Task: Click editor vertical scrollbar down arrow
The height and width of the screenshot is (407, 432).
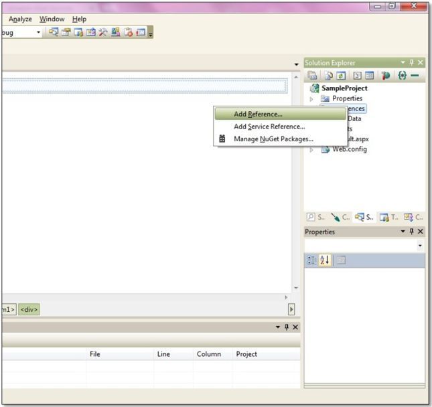Action: (296, 288)
